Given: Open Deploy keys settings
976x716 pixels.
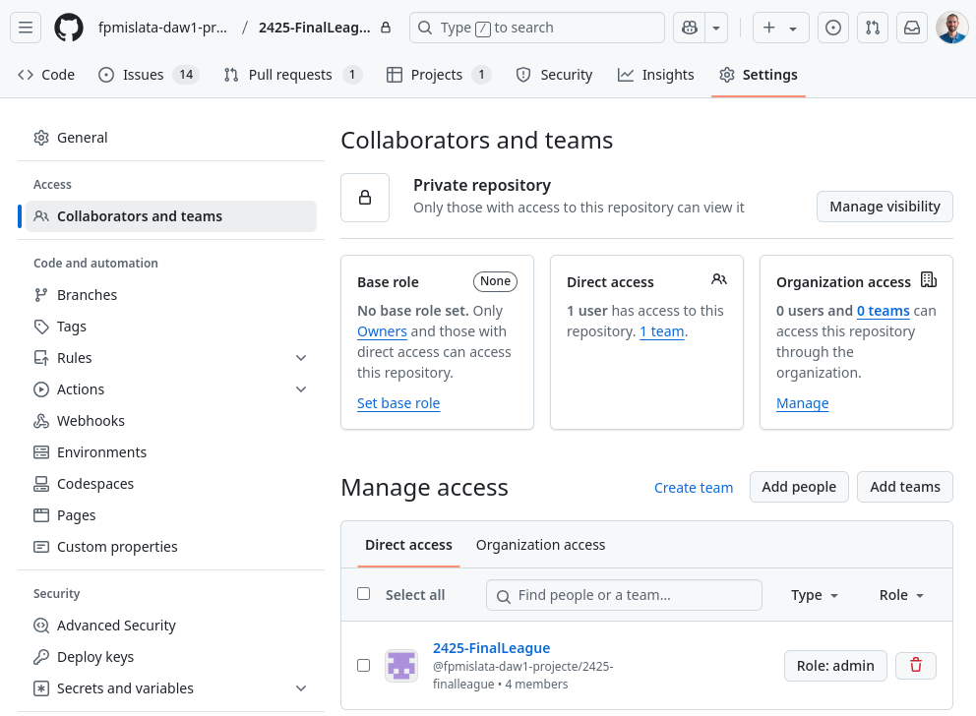Looking at the screenshot, I should click(170, 657).
